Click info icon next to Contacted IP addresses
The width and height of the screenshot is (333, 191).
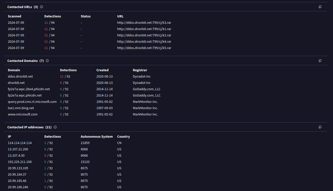tap(55, 127)
